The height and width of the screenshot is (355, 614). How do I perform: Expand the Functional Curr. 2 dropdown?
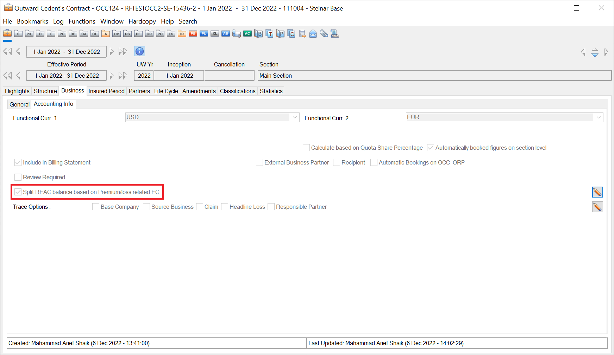click(599, 117)
